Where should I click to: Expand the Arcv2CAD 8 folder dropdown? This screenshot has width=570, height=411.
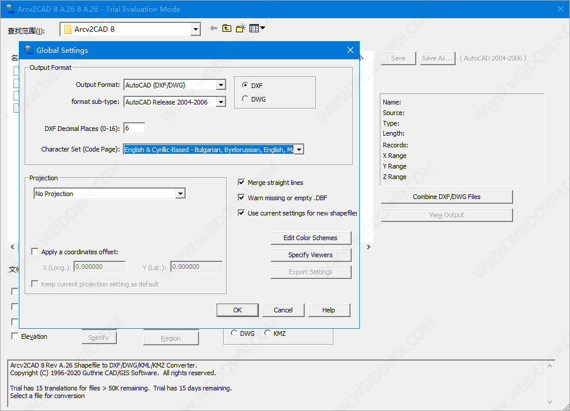[195, 29]
